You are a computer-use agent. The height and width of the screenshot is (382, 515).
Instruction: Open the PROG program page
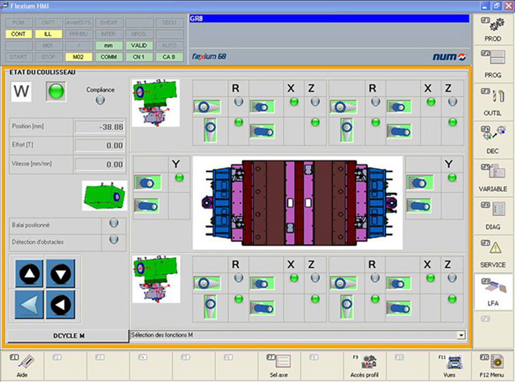492,66
